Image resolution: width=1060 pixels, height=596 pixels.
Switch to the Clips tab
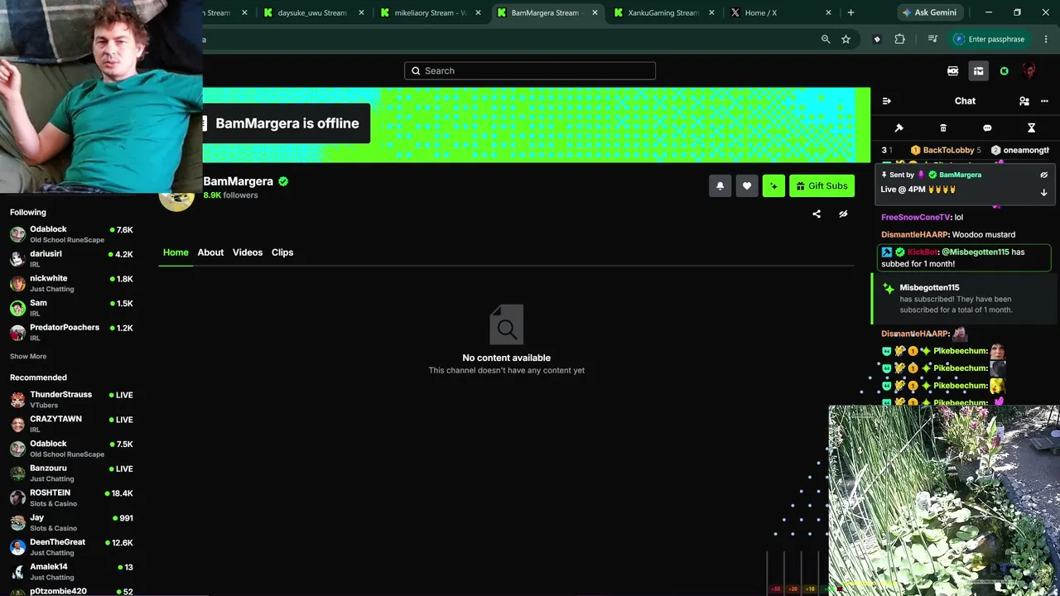pos(282,252)
